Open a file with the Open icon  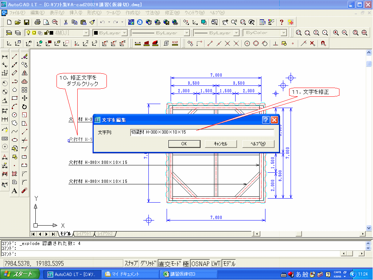18,22
